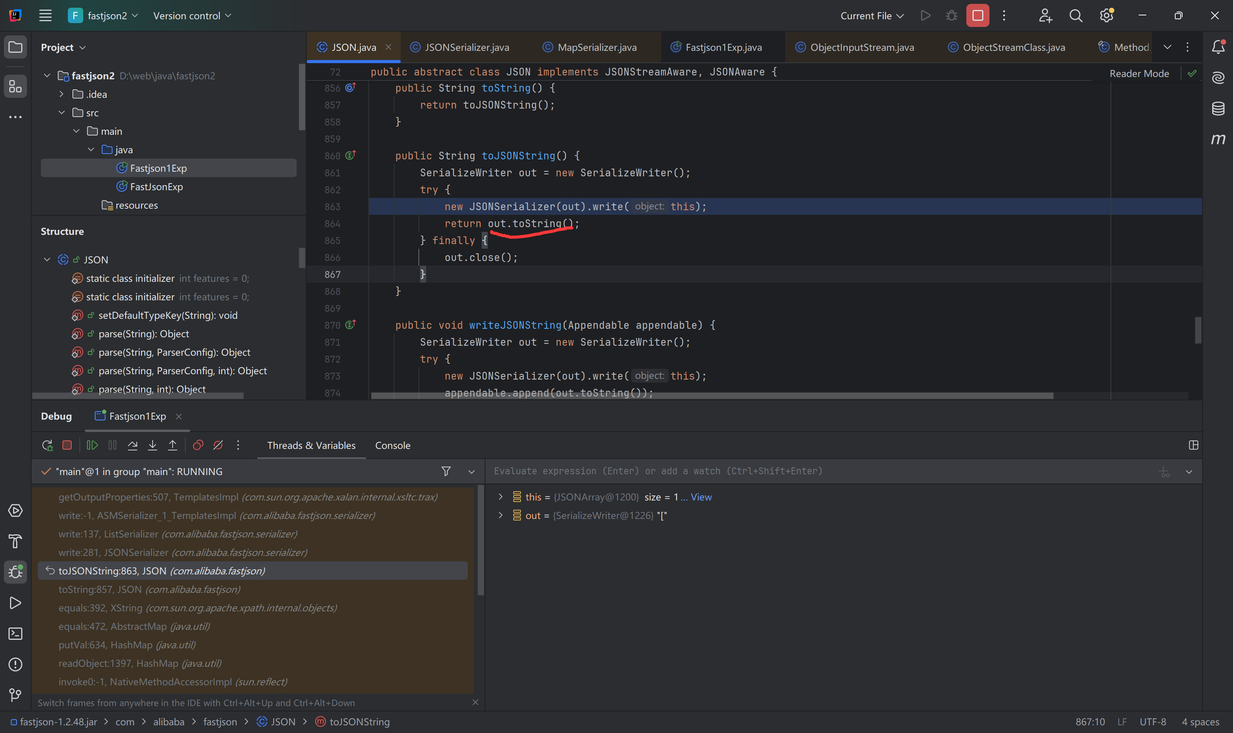This screenshot has height=733, width=1233.
Task: Collapse the main folder
Action: point(76,131)
